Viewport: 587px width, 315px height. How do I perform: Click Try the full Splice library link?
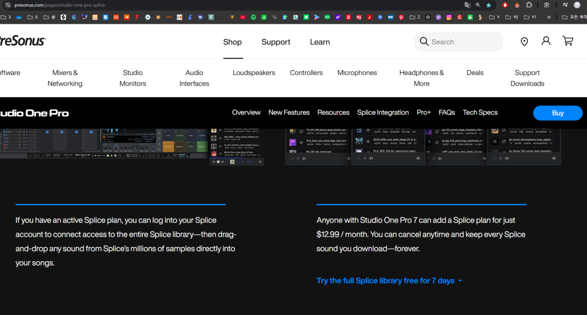[x=389, y=281]
